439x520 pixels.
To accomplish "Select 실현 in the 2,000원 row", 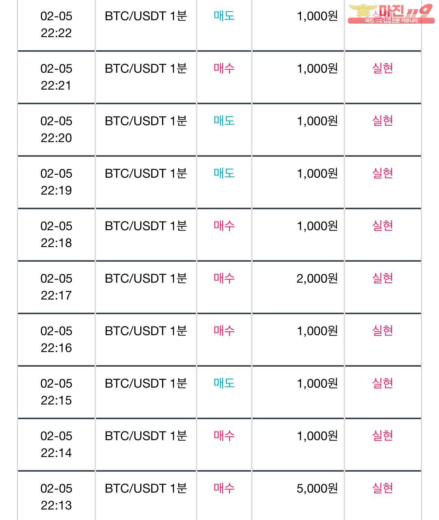I will tap(382, 278).
